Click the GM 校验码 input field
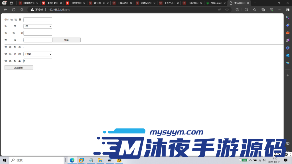This screenshot has width=292, height=164. coord(38,19)
